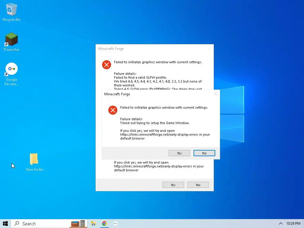The width and height of the screenshot is (304, 228).
Task: Click the red error icon in the front Forge dialog
Action: pos(113,110)
